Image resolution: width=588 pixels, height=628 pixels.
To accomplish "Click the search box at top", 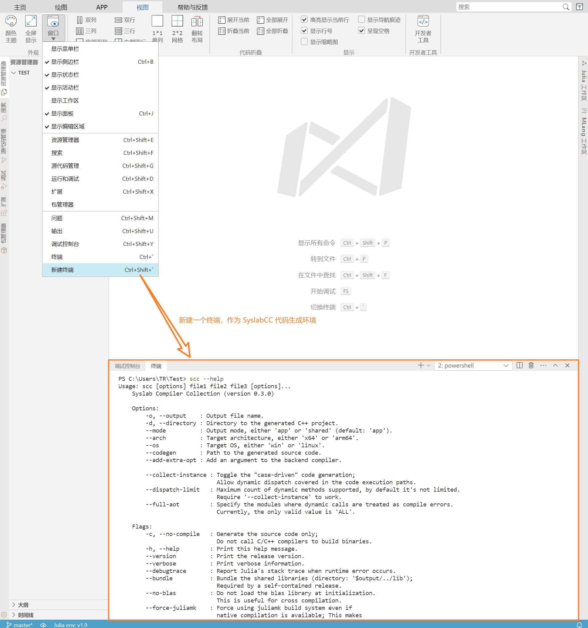I will click(509, 7).
